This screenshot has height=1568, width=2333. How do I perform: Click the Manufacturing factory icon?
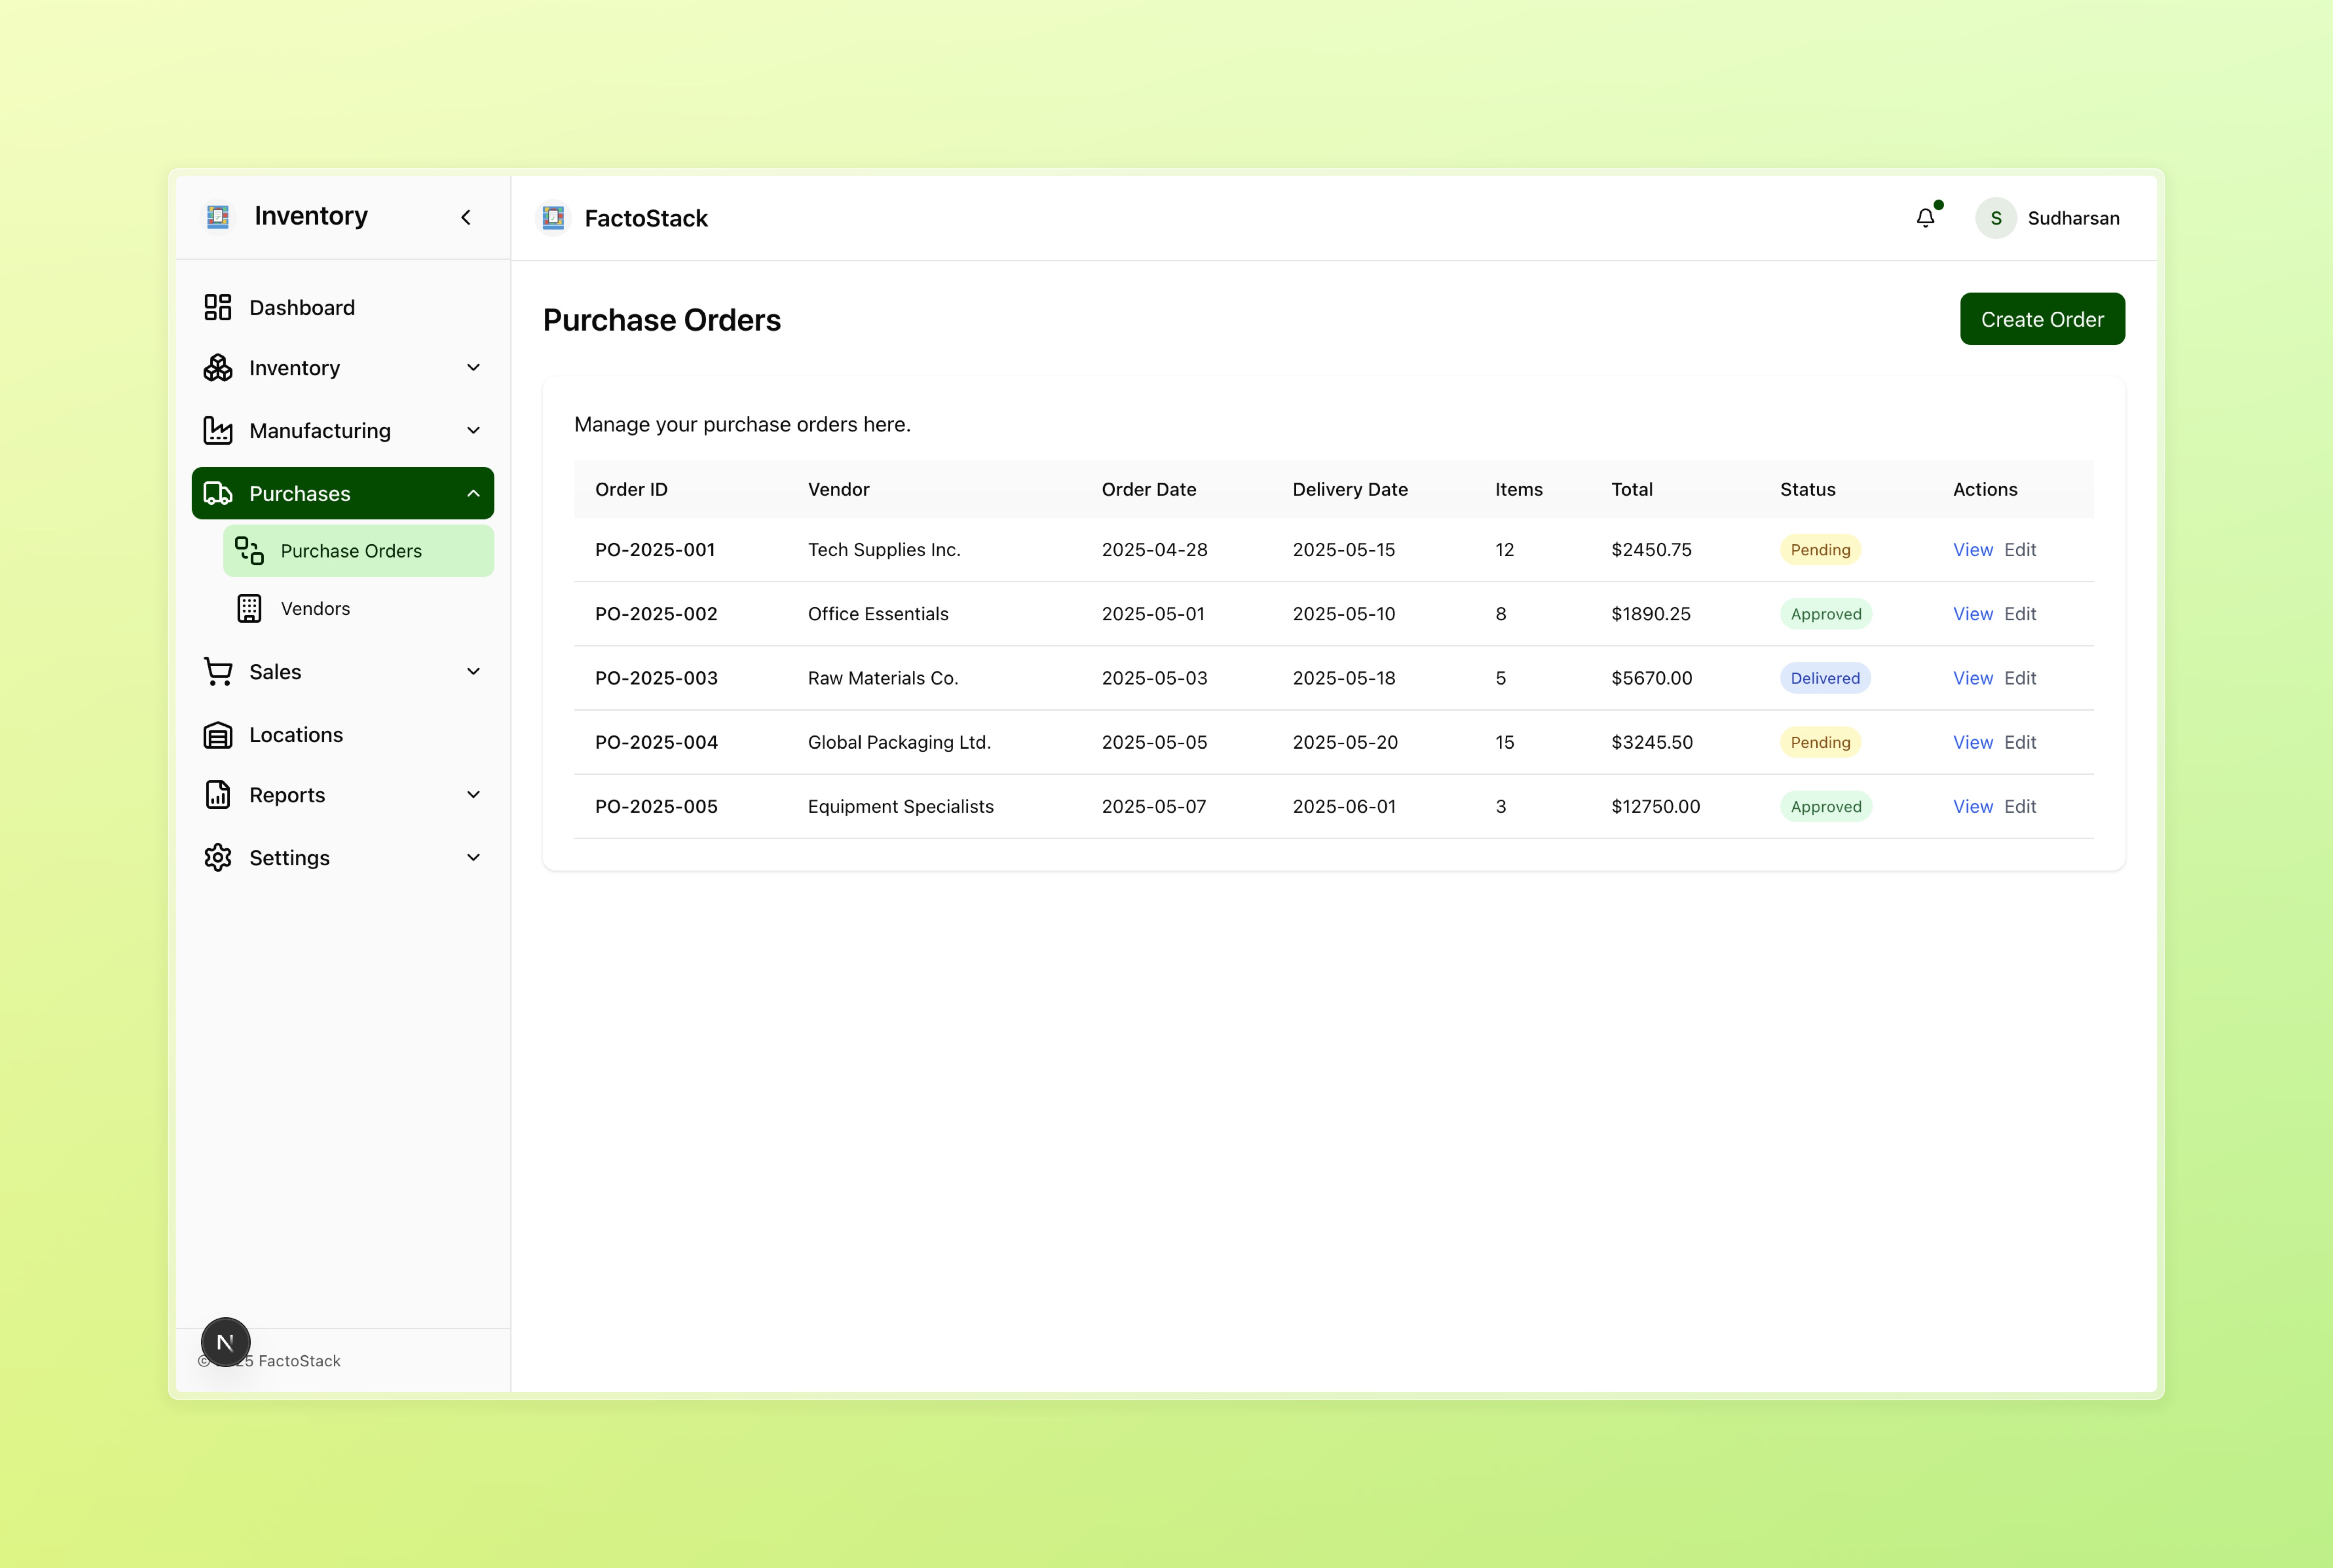(218, 431)
